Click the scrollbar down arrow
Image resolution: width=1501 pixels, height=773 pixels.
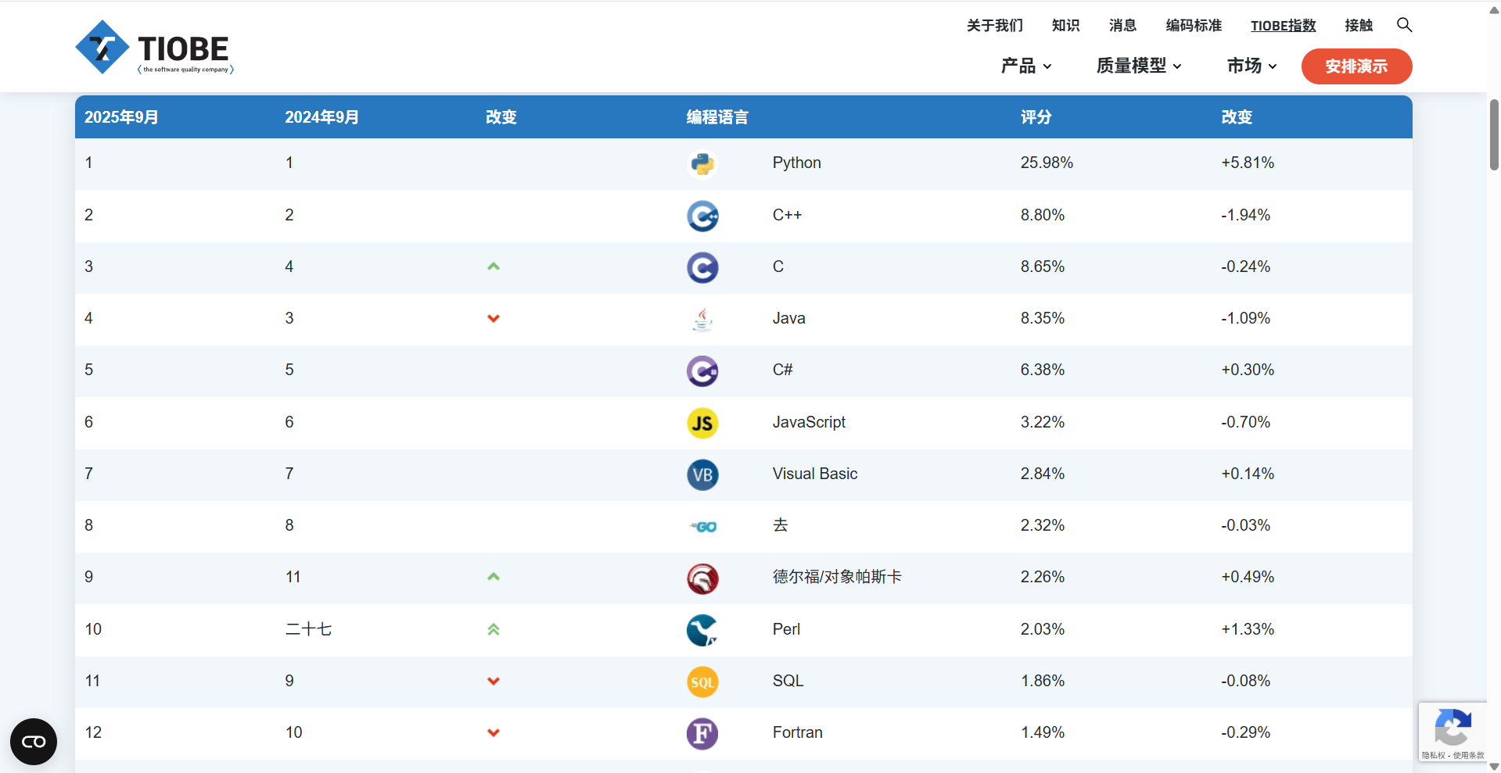tap(1494, 766)
